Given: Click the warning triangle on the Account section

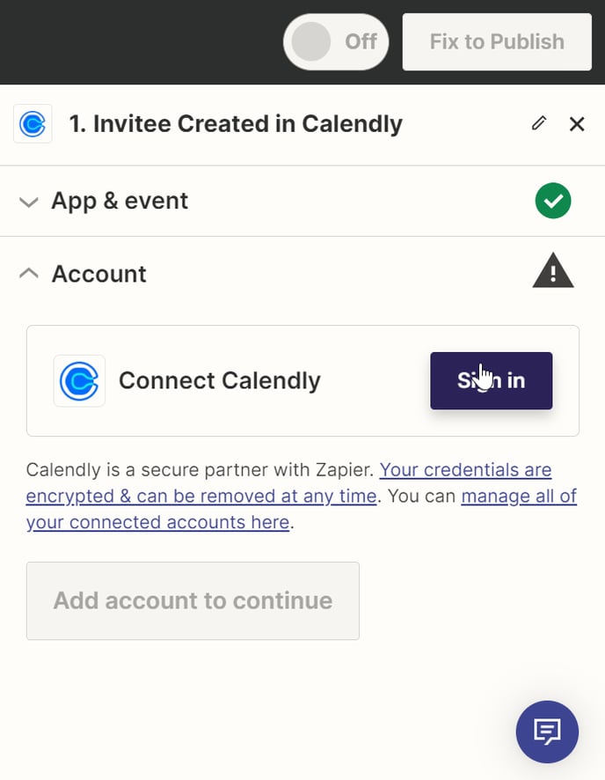Looking at the screenshot, I should tap(553, 271).
